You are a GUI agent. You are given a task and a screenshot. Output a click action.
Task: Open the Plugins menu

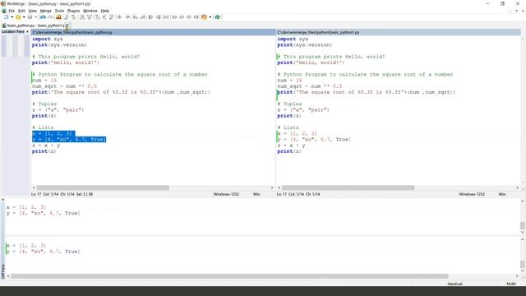[73, 11]
